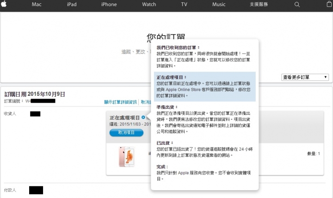Image resolution: width=333 pixels, height=198 pixels.
Task: Click the 正在處理項目 status text in order card
Action: [124, 118]
